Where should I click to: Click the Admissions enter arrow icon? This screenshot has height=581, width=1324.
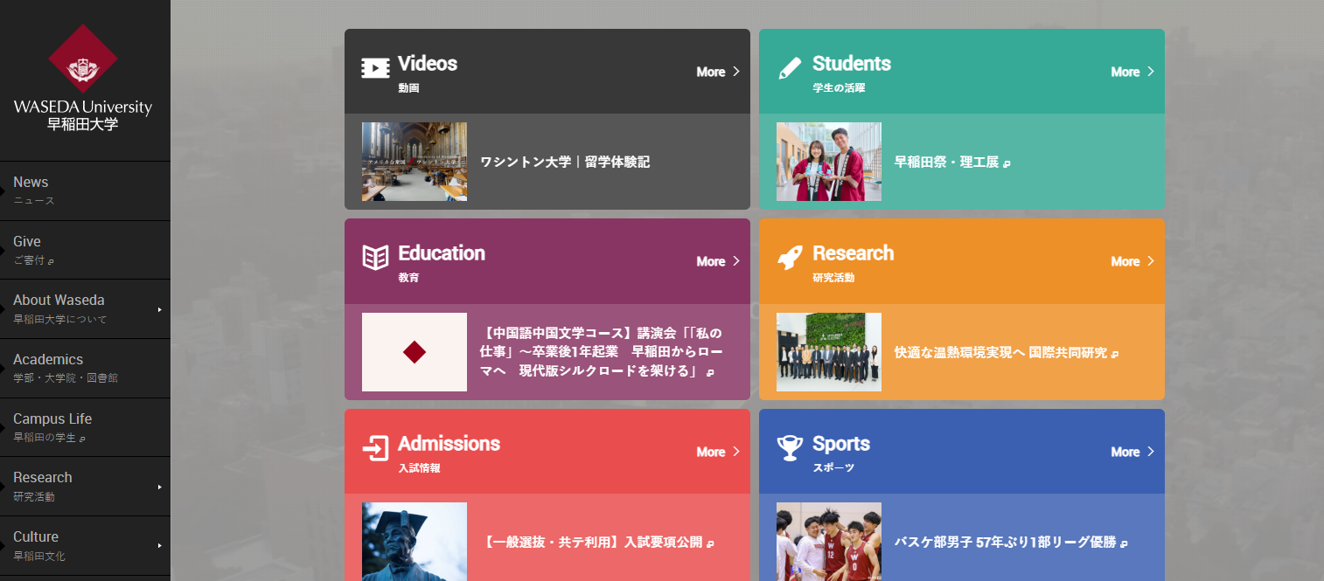[x=375, y=448]
